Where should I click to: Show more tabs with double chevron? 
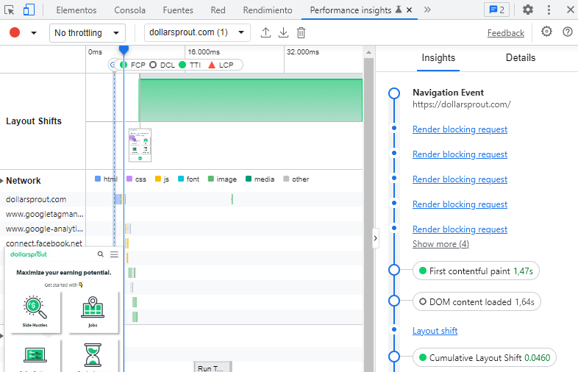pos(427,10)
